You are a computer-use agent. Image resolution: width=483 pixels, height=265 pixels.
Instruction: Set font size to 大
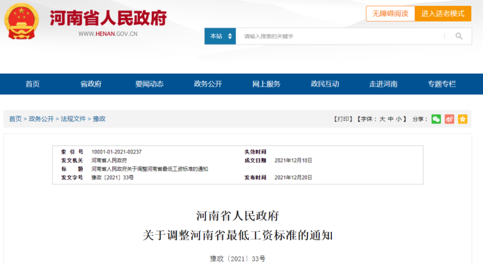(x=382, y=119)
